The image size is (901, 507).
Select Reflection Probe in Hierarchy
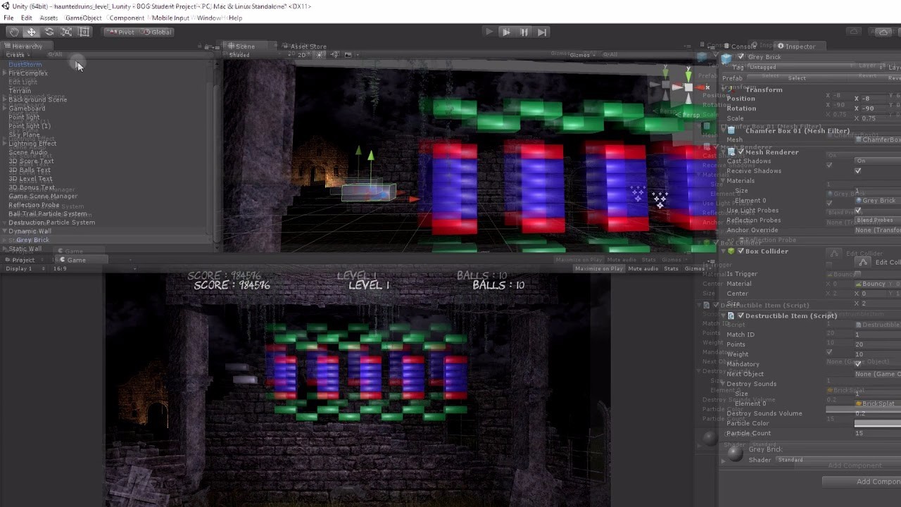coord(34,205)
